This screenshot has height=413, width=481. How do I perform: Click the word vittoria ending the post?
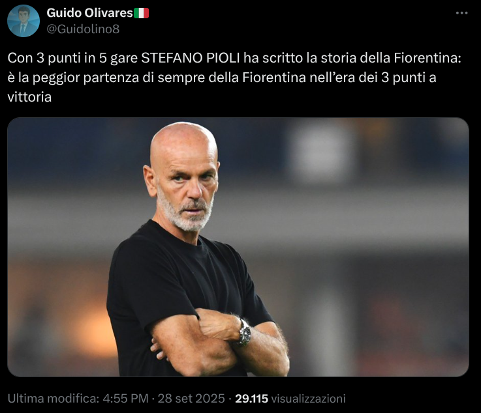[29, 97]
